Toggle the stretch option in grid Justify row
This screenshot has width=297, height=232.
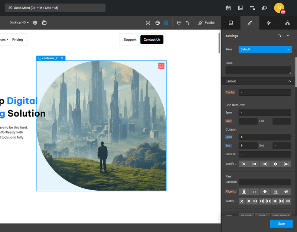(286, 164)
